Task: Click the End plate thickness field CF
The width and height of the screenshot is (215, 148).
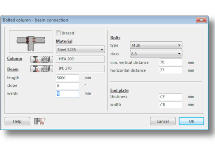Action: pyautogui.click(x=171, y=97)
